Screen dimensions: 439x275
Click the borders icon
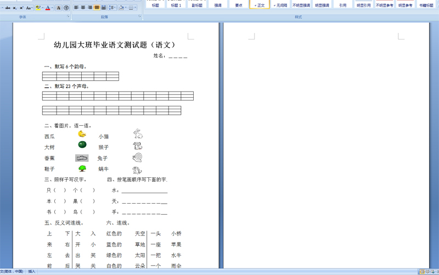click(131, 8)
